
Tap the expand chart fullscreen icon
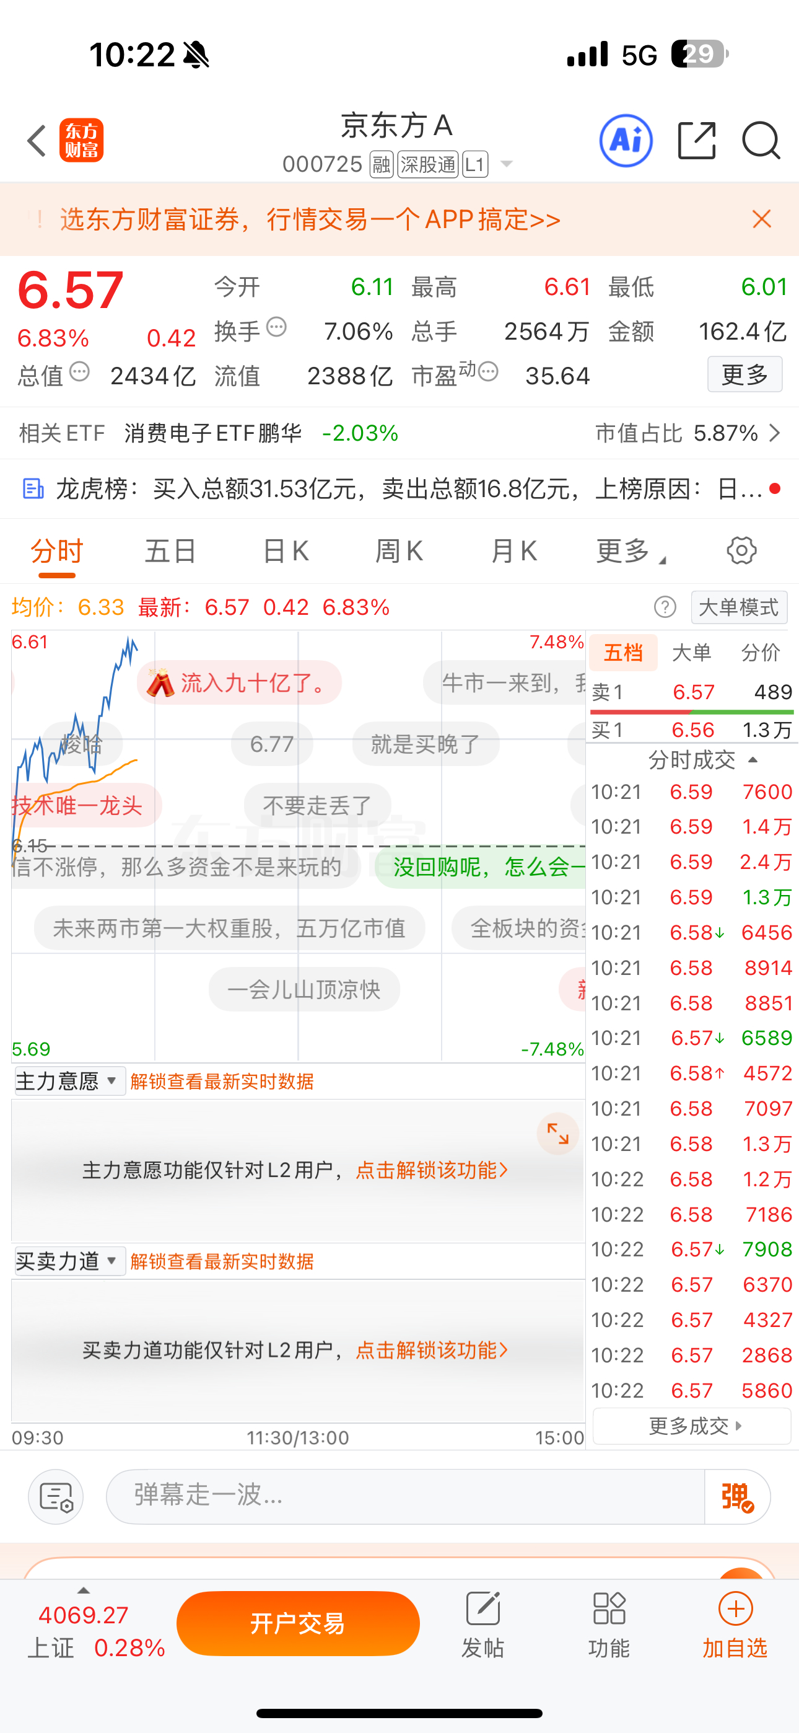[x=557, y=1134]
